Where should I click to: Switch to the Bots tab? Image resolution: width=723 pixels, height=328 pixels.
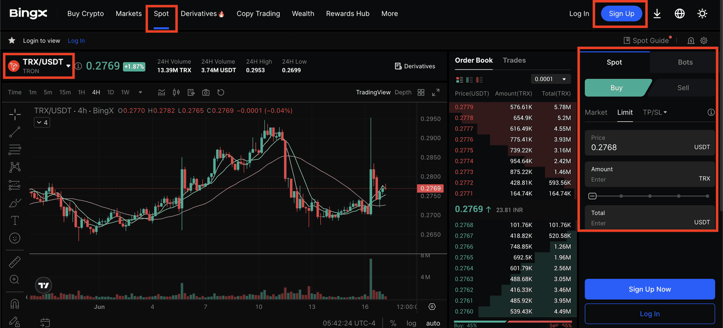point(685,62)
